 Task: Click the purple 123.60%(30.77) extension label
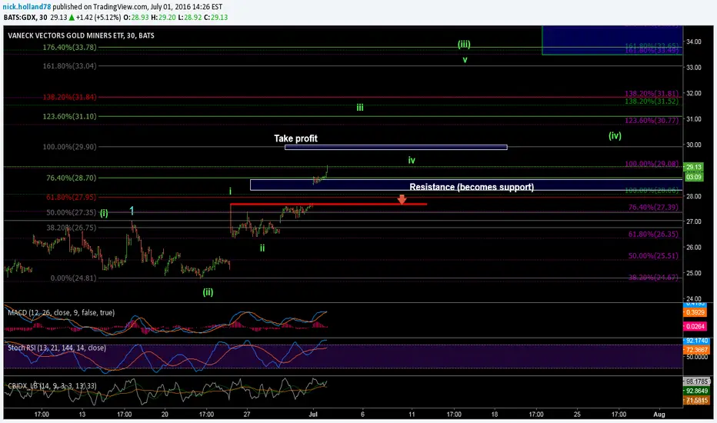(x=652, y=121)
